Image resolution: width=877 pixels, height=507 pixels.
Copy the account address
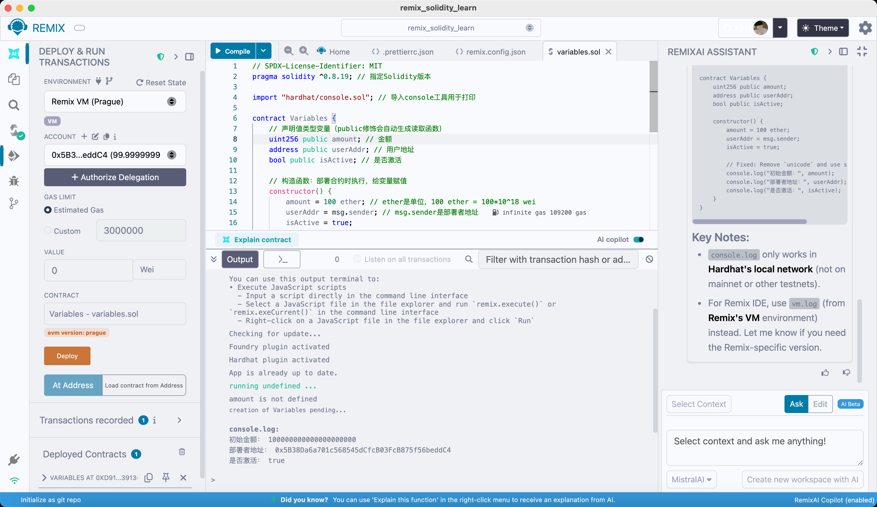pyautogui.click(x=106, y=136)
